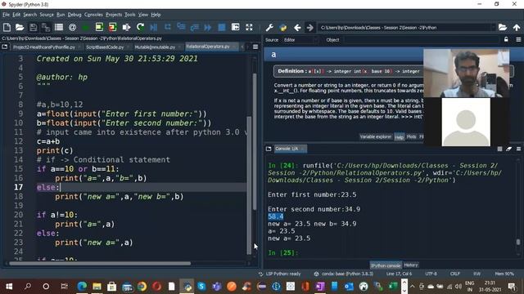The height and width of the screenshot is (294, 524).
Task: Click the Help Object input field
Action: (x=421, y=40)
